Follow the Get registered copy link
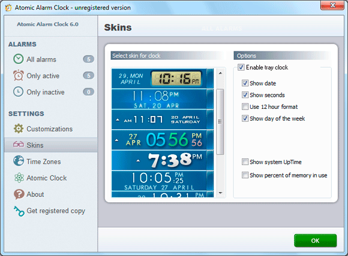348x256 pixels. (56, 211)
